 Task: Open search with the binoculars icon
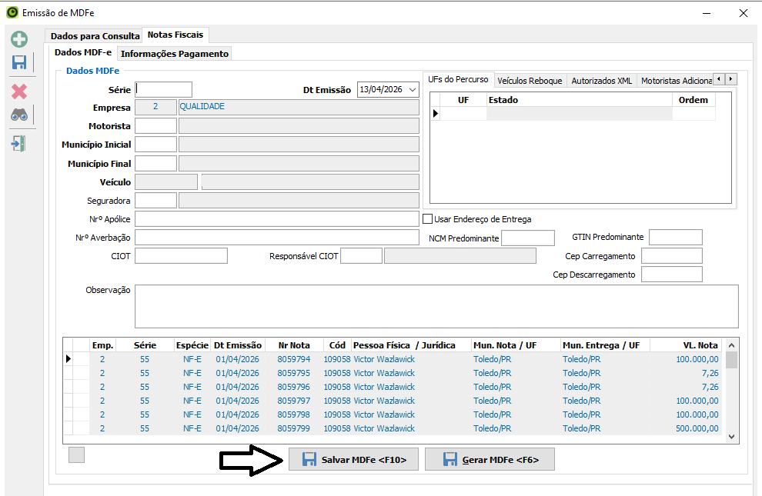point(19,115)
